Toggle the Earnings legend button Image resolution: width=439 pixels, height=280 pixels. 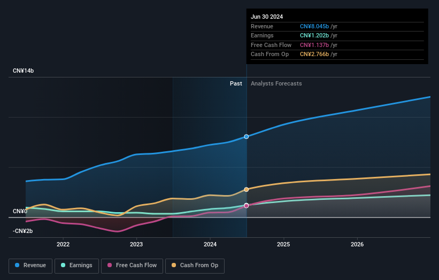(x=76, y=266)
